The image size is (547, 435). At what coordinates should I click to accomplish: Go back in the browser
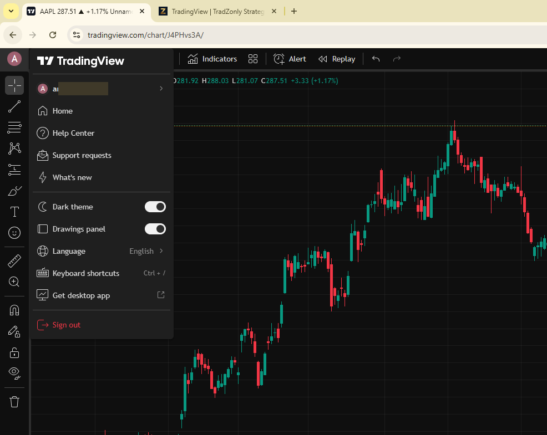pos(13,35)
